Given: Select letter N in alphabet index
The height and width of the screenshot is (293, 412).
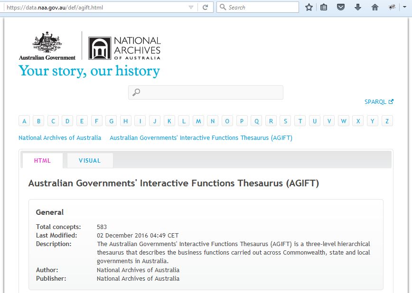Looking at the screenshot, I should tap(213, 121).
